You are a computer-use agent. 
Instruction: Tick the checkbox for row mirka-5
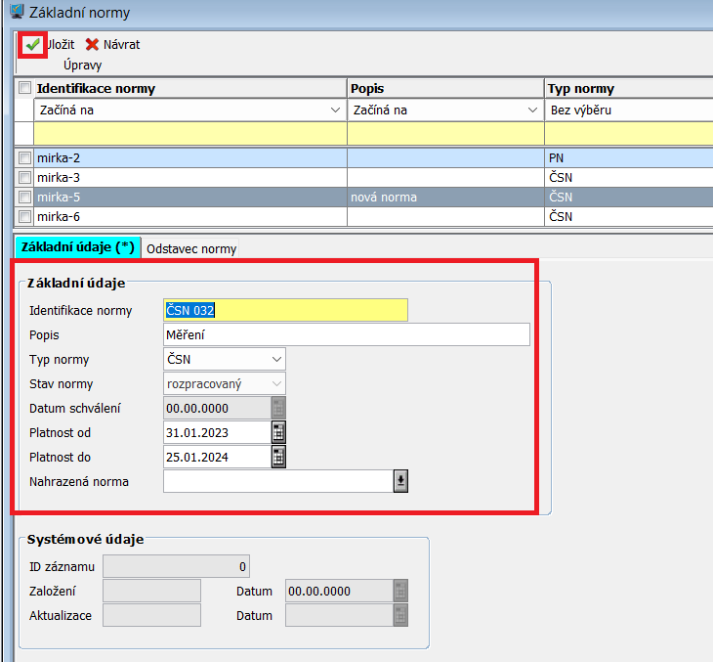24,197
